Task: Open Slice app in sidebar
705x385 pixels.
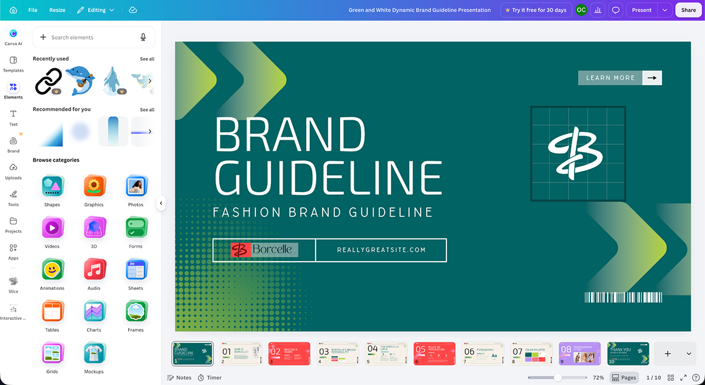Action: [13, 285]
